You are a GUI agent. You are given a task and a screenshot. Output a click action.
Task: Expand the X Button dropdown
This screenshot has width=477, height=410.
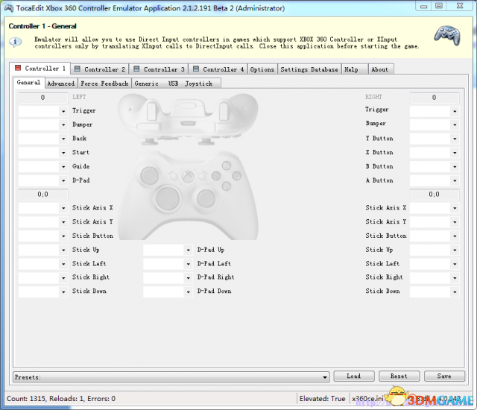coord(455,153)
